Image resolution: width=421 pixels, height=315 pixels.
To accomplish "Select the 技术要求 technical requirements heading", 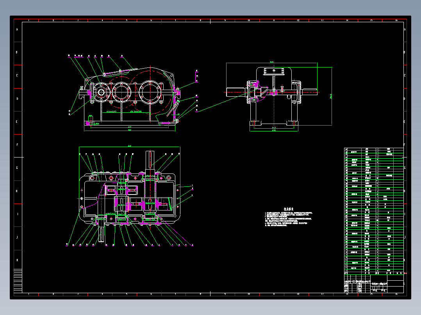I will pyautogui.click(x=289, y=209).
